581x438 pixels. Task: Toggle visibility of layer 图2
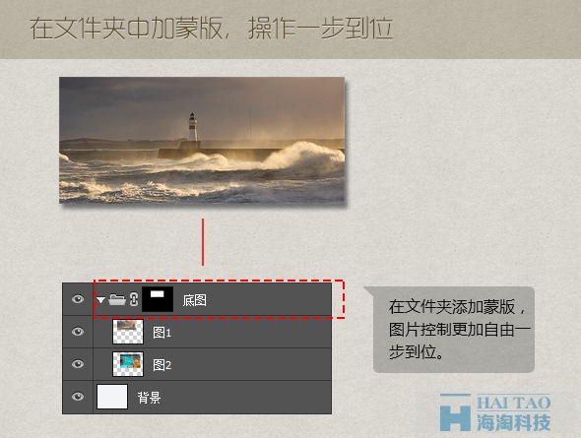coord(78,364)
